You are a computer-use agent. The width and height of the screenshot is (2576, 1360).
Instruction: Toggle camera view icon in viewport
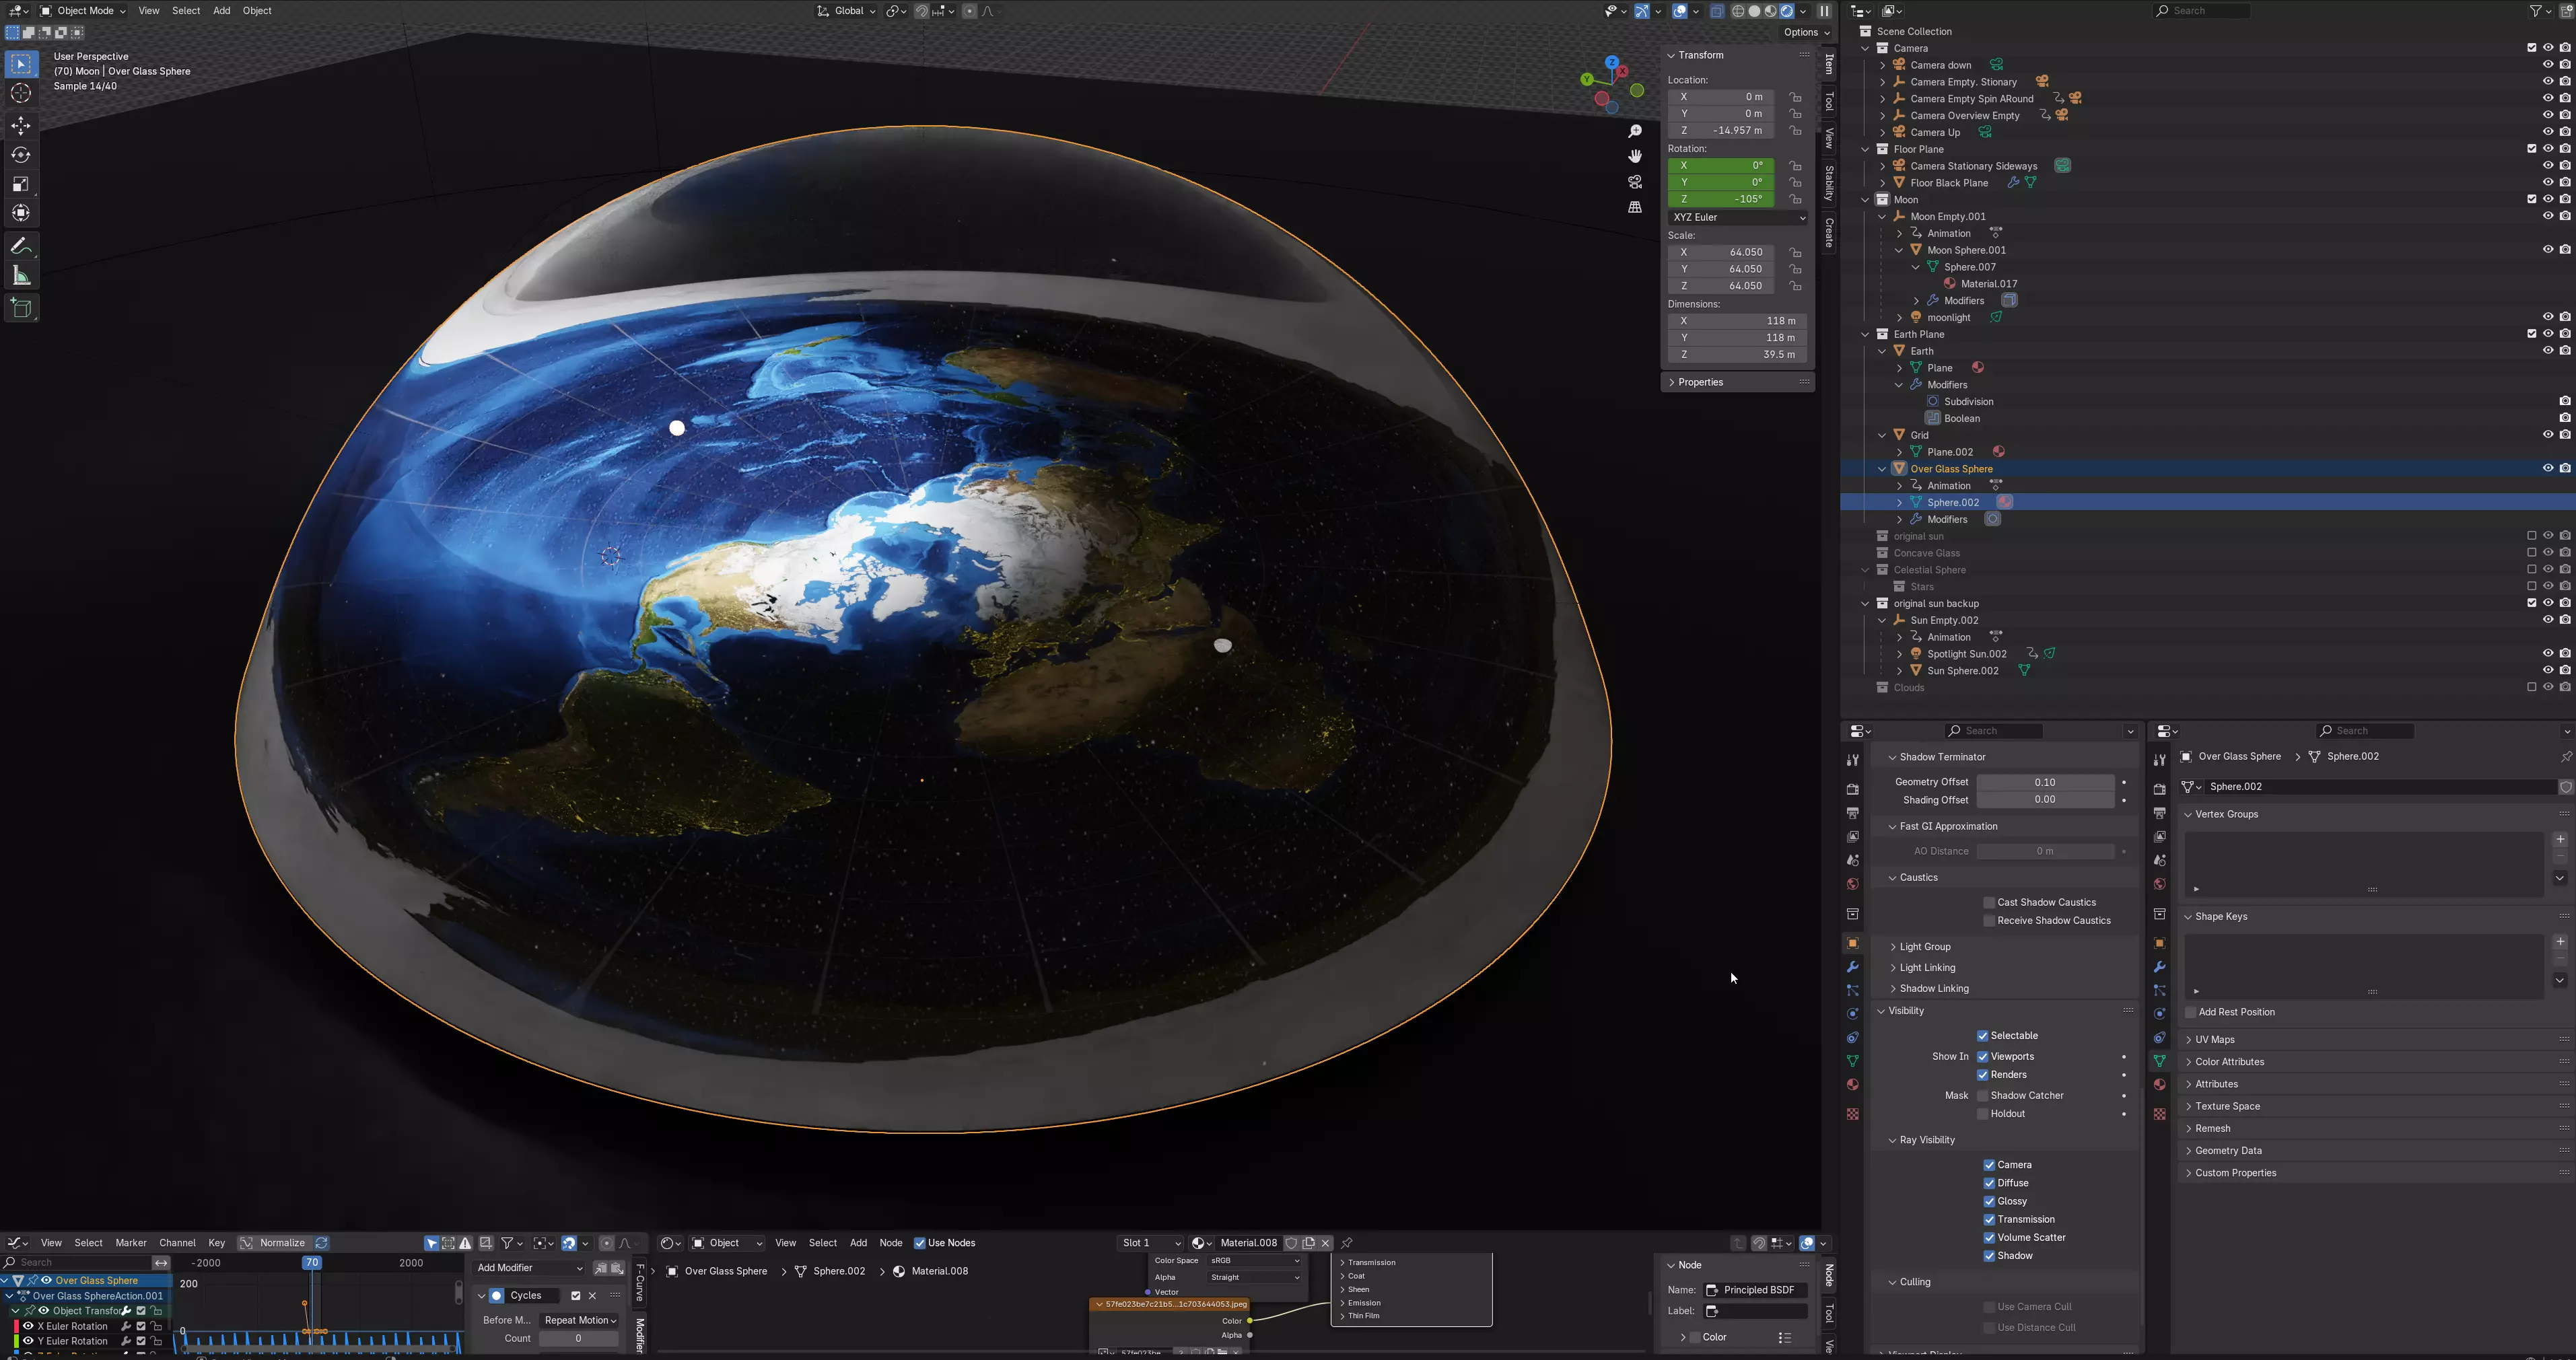coord(1635,182)
